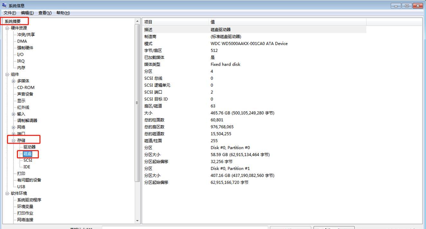Maximize the 系统信息 window
This screenshot has height=229, width=426.
(x=407, y=6)
